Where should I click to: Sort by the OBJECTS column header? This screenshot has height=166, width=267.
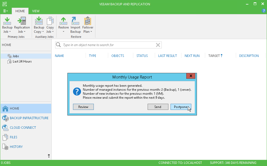coord(118,56)
